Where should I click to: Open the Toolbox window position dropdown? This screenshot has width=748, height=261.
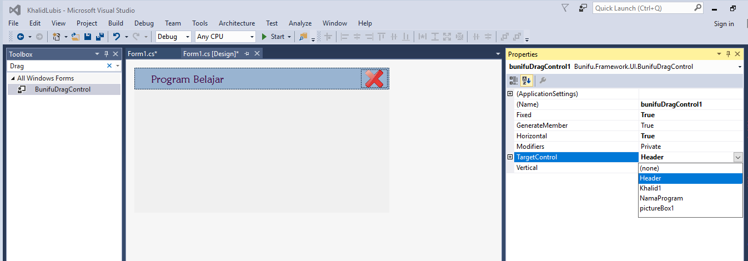pos(97,54)
